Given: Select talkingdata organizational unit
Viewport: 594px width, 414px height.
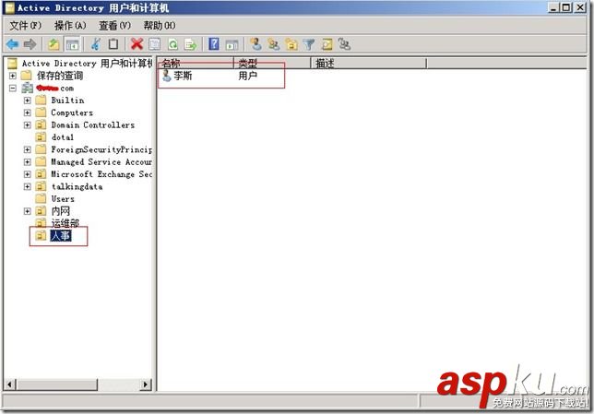Looking at the screenshot, I should point(77,187).
